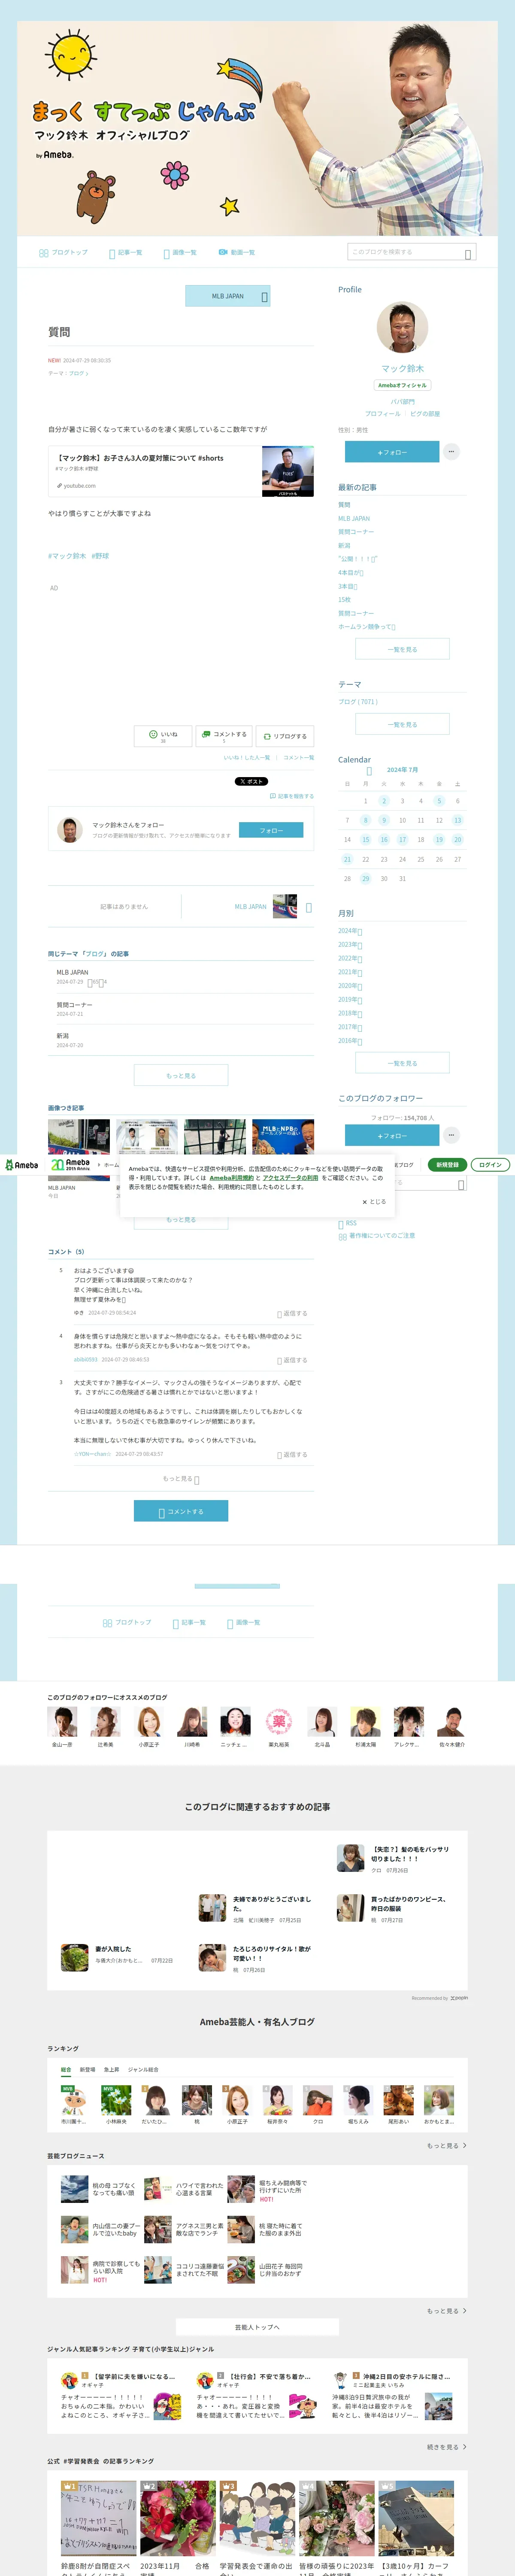
Task: Click the 一覧を見る button under 月別
Action: tap(402, 1063)
